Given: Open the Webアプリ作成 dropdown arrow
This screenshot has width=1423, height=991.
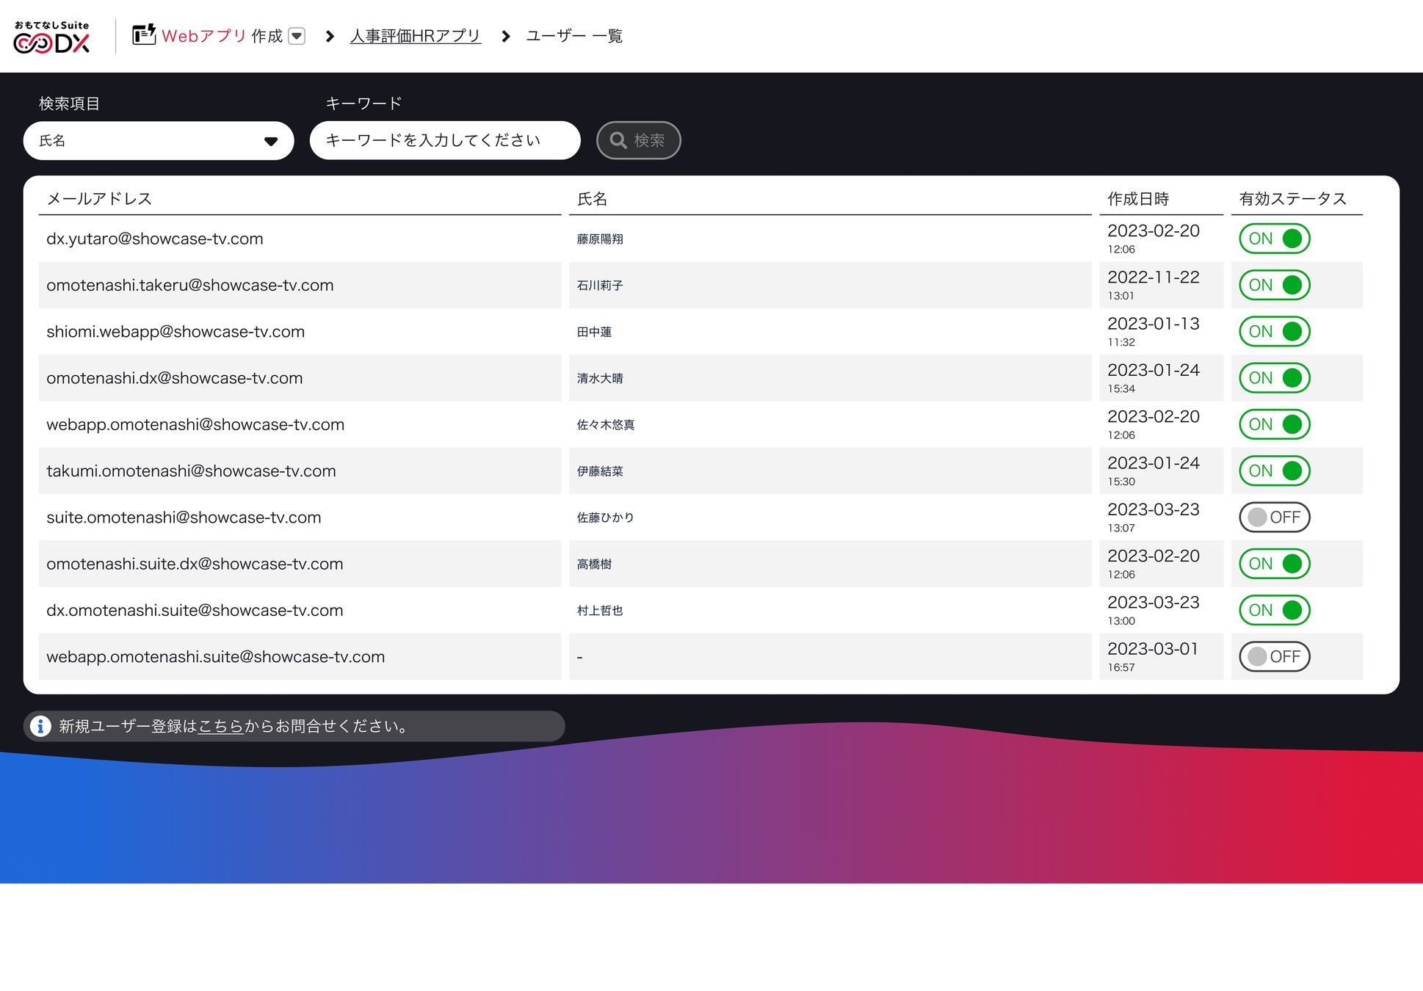Looking at the screenshot, I should pyautogui.click(x=297, y=36).
